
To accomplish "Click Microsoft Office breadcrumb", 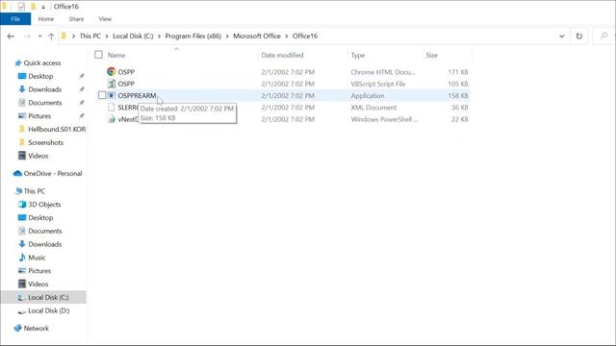I will pyautogui.click(x=257, y=37).
